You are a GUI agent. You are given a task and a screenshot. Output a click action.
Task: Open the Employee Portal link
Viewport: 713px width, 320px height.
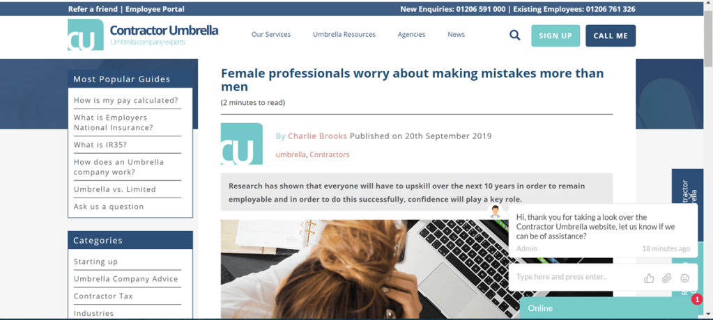(x=155, y=9)
